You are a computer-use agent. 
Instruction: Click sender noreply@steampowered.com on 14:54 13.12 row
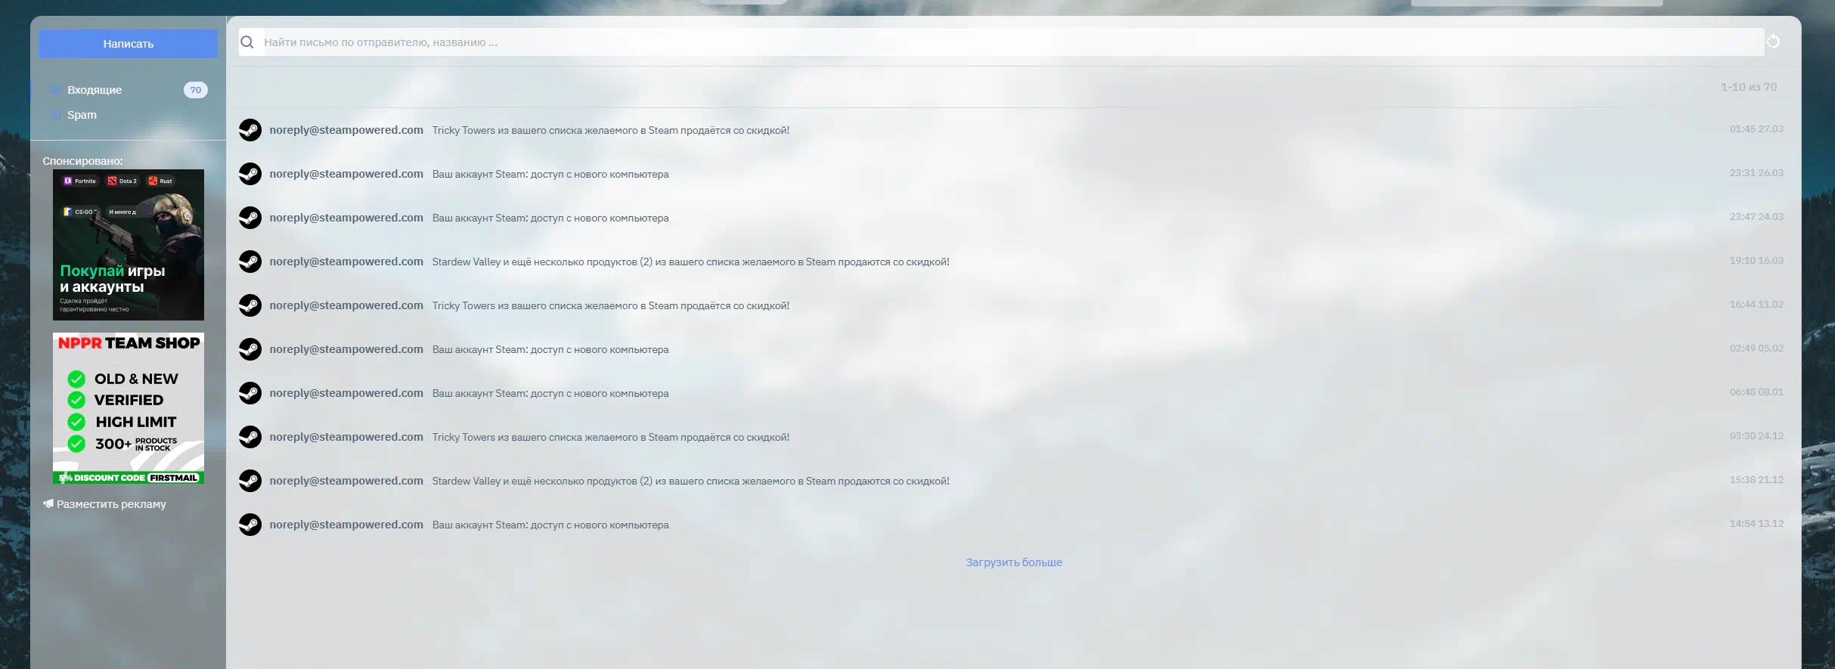pos(346,525)
